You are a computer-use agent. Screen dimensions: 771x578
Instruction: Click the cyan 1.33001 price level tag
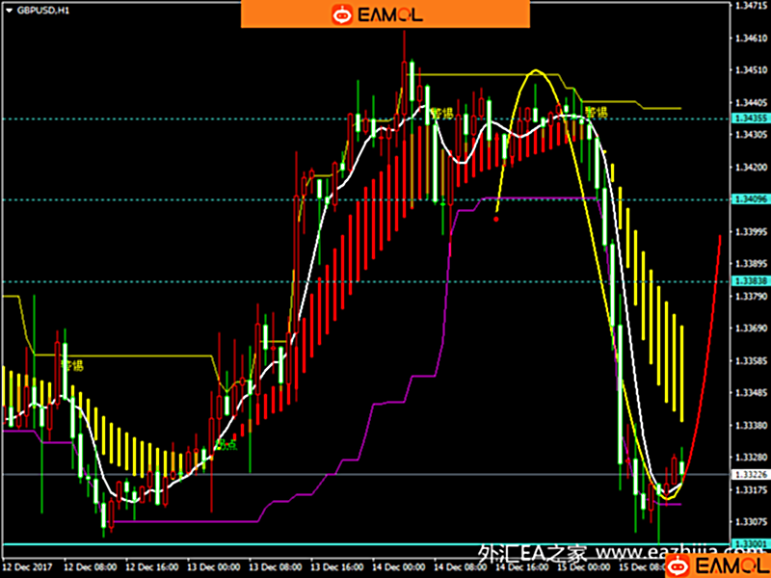click(750, 545)
